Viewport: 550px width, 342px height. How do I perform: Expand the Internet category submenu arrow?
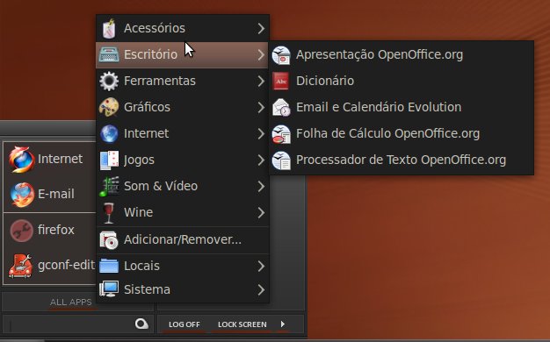pos(261,133)
